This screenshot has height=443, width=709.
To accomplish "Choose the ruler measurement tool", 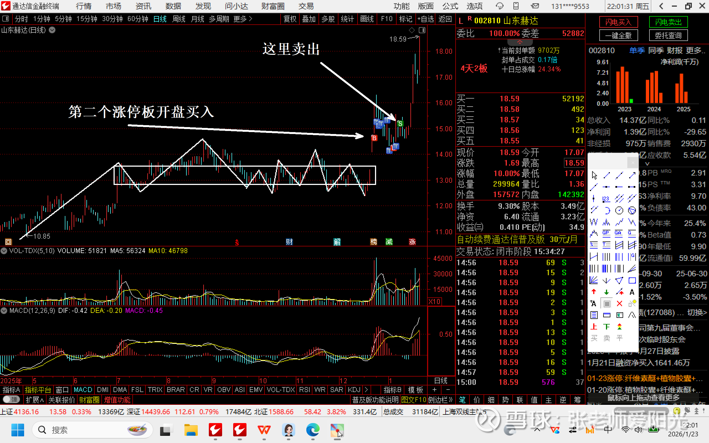I will click(607, 315).
